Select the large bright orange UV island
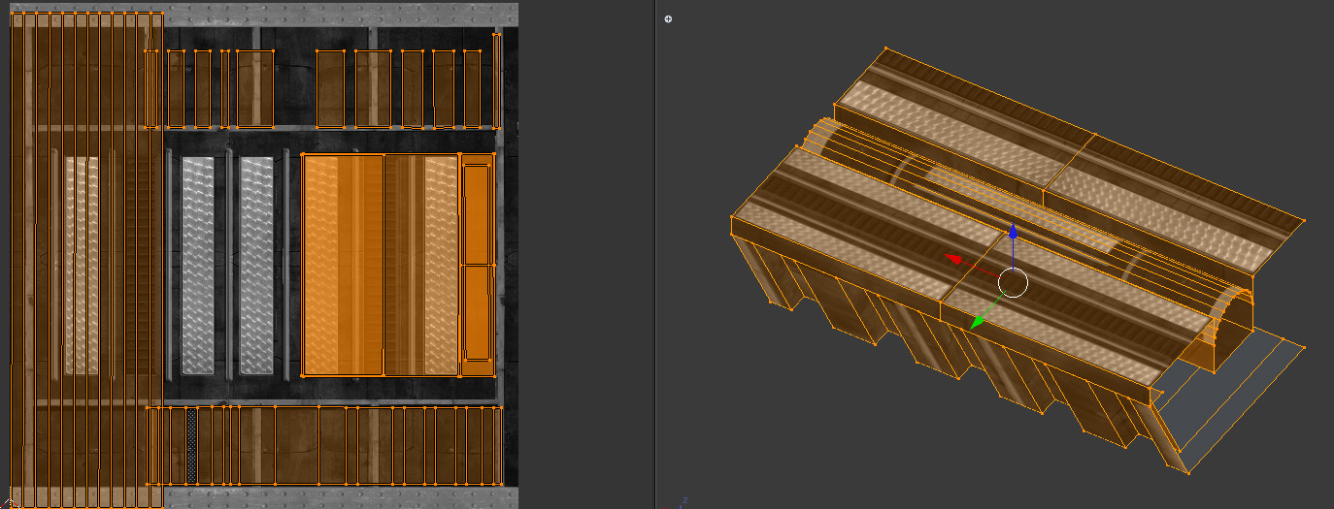 (342, 265)
